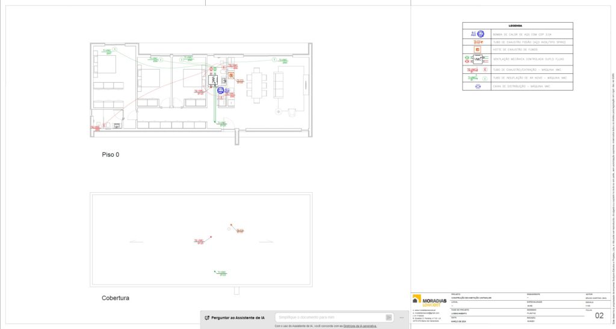Click the 'VENTILAÇÃO MECÂNICA CONTROLADA' legend text
This screenshot has width=616, height=329.
(529, 59)
